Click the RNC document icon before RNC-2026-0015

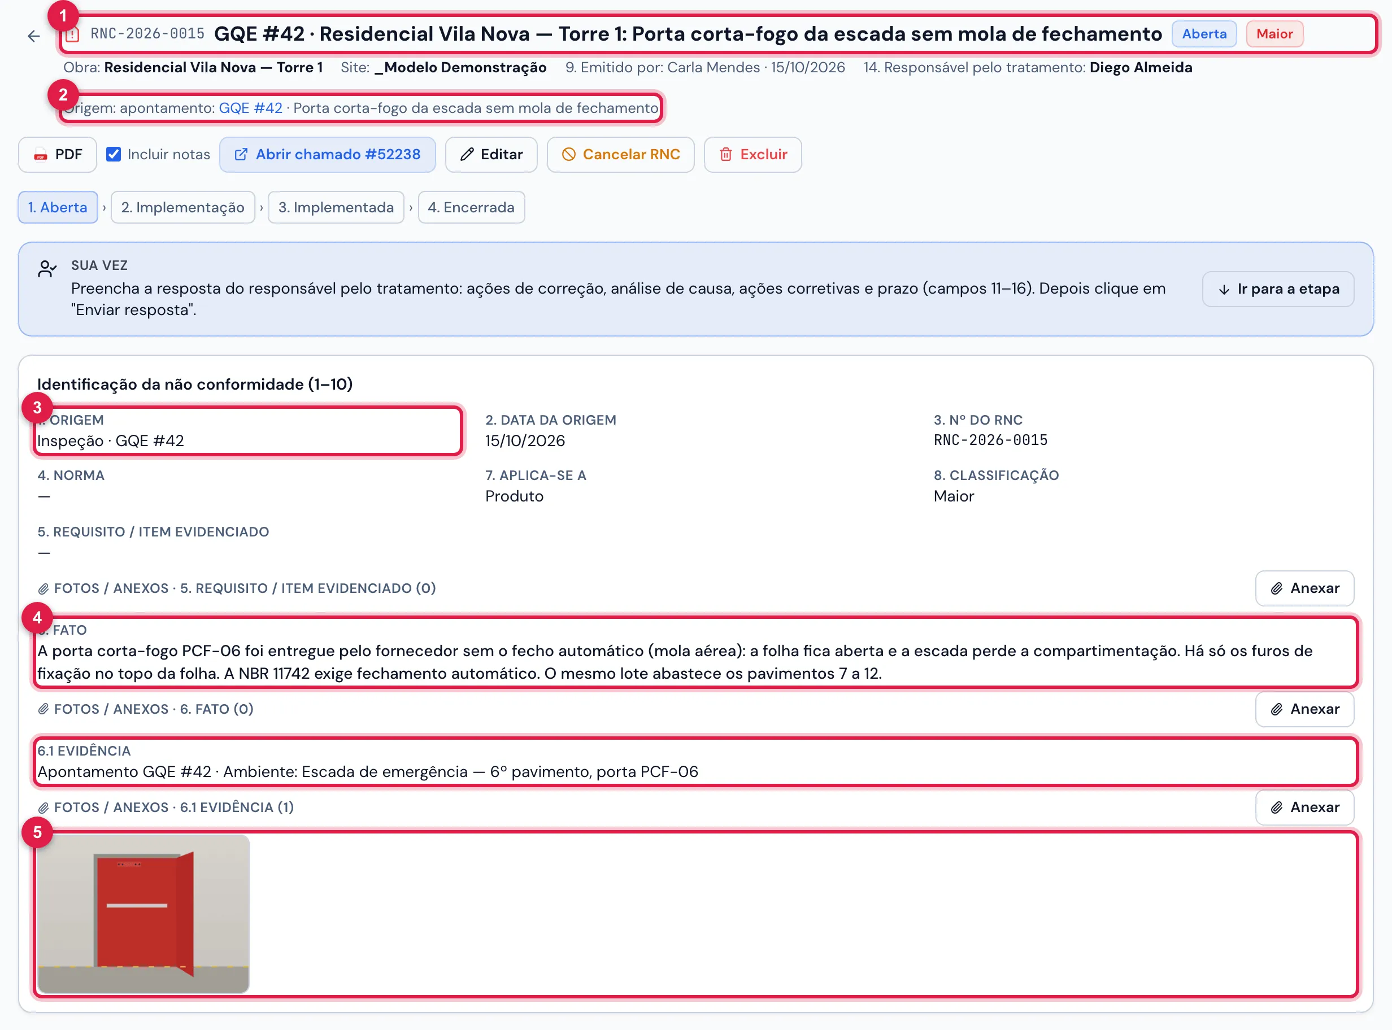pos(72,34)
